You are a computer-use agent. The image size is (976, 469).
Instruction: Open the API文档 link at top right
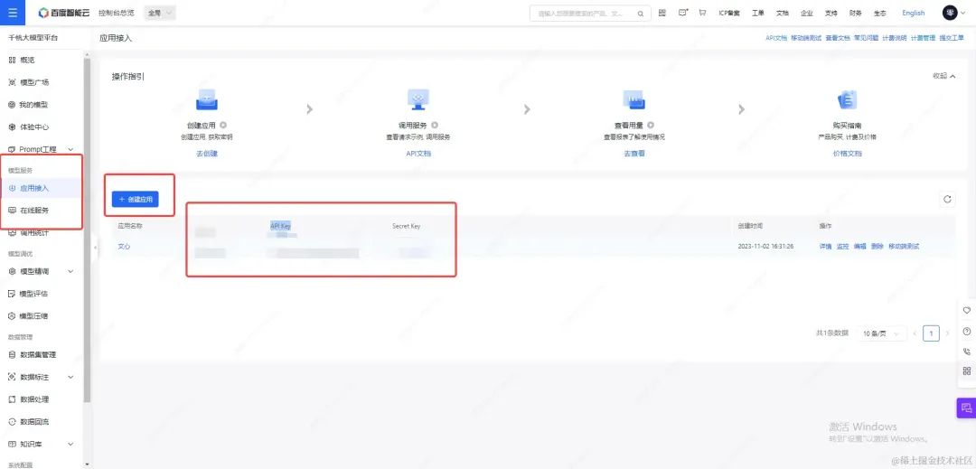pos(776,38)
